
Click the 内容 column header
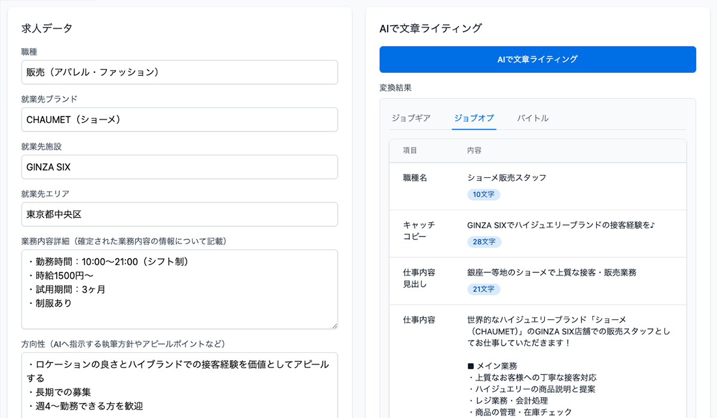click(x=474, y=150)
